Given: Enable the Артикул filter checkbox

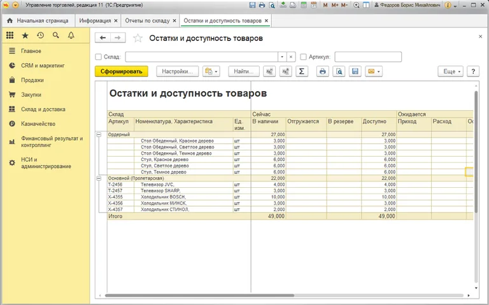Looking at the screenshot, I should 303,57.
